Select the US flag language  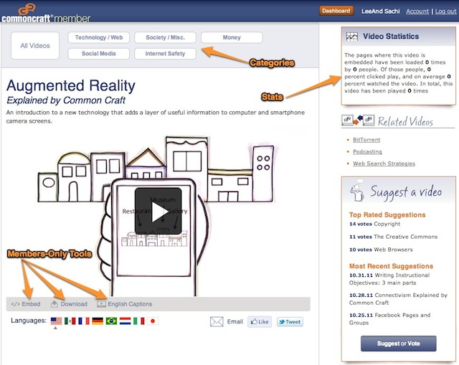click(56, 321)
